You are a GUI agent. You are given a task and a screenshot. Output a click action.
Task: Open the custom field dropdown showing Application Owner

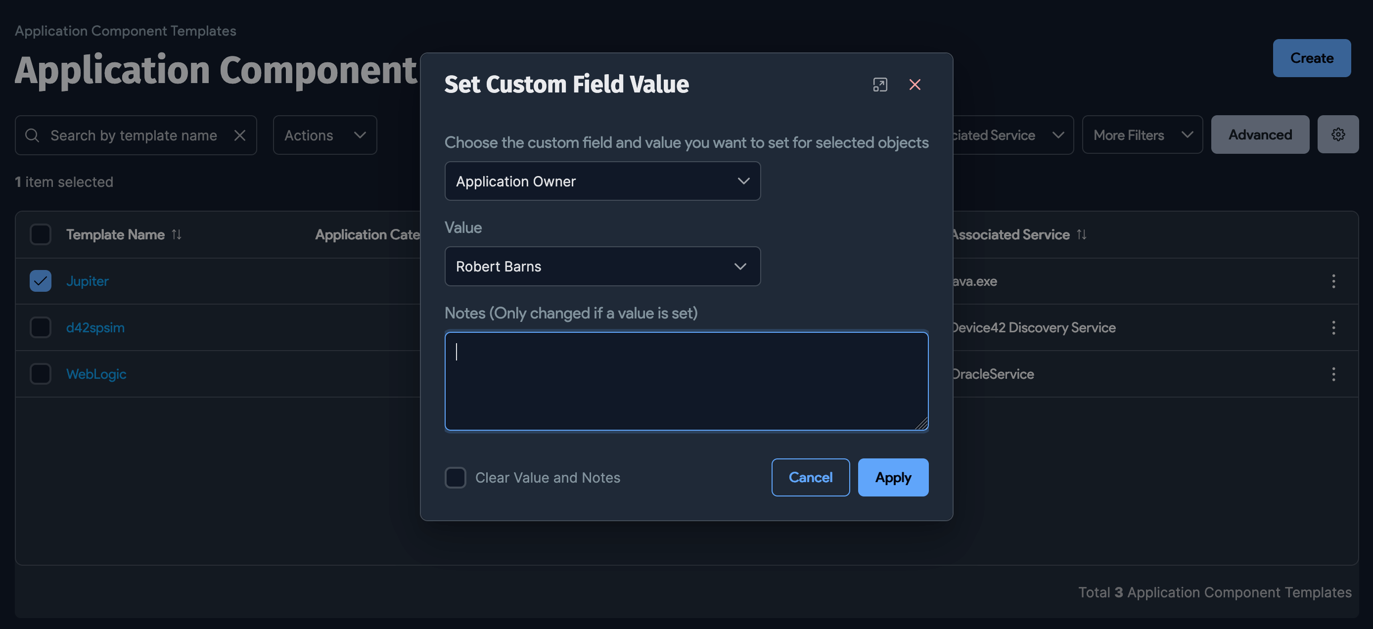pos(602,181)
